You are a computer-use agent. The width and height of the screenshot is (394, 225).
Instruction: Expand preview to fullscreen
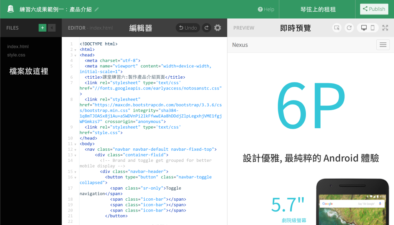pos(385,28)
